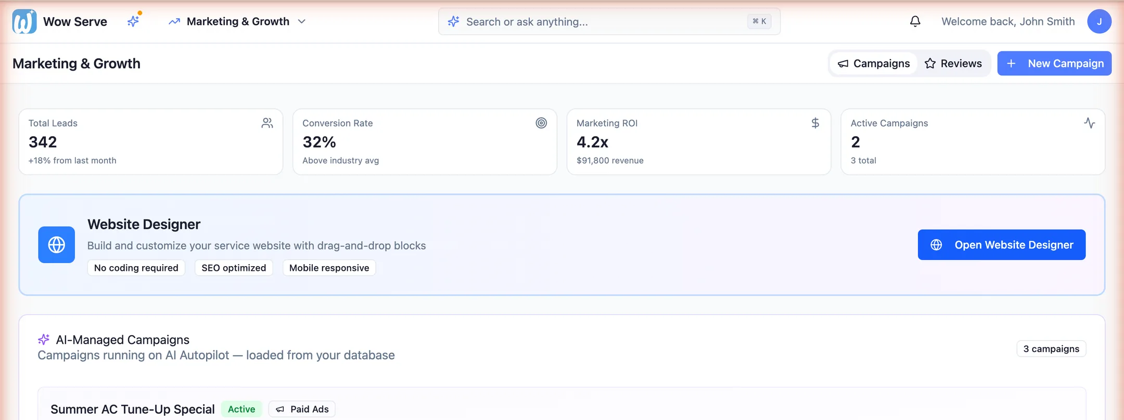This screenshot has height=420, width=1124.
Task: Expand the Marketing & Growth dropdown chevron
Action: [x=302, y=21]
